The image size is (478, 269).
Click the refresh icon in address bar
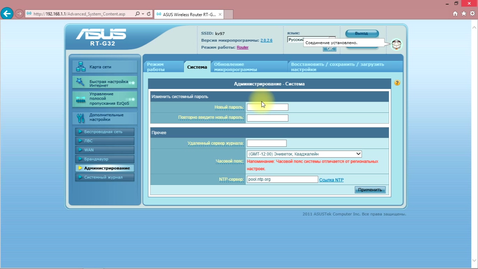point(149,14)
